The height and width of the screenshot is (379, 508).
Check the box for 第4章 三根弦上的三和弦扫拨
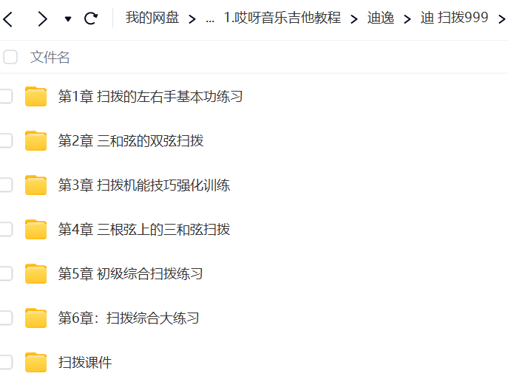pos(5,230)
